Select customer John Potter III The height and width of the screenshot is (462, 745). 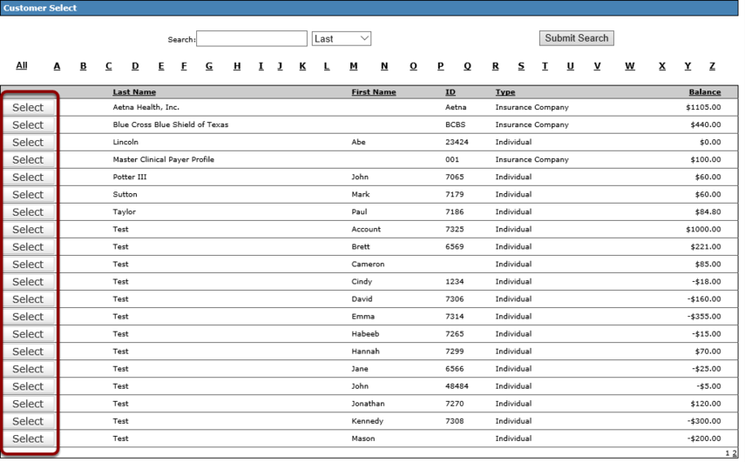tap(28, 177)
